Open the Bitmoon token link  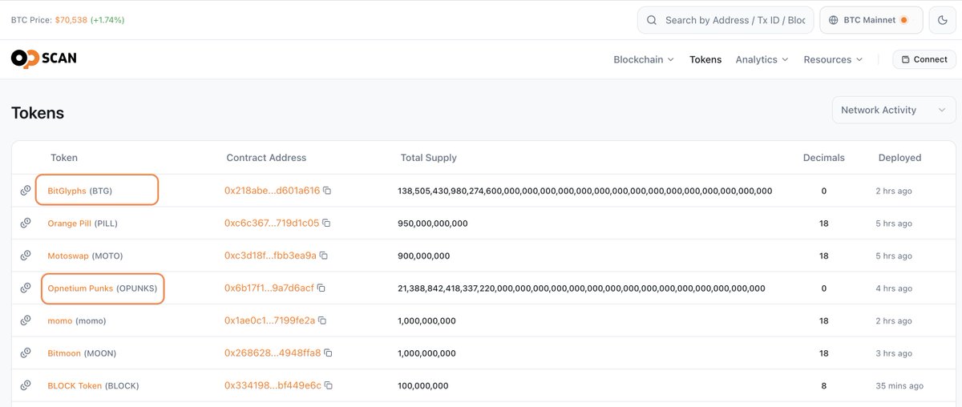pyautogui.click(x=65, y=353)
